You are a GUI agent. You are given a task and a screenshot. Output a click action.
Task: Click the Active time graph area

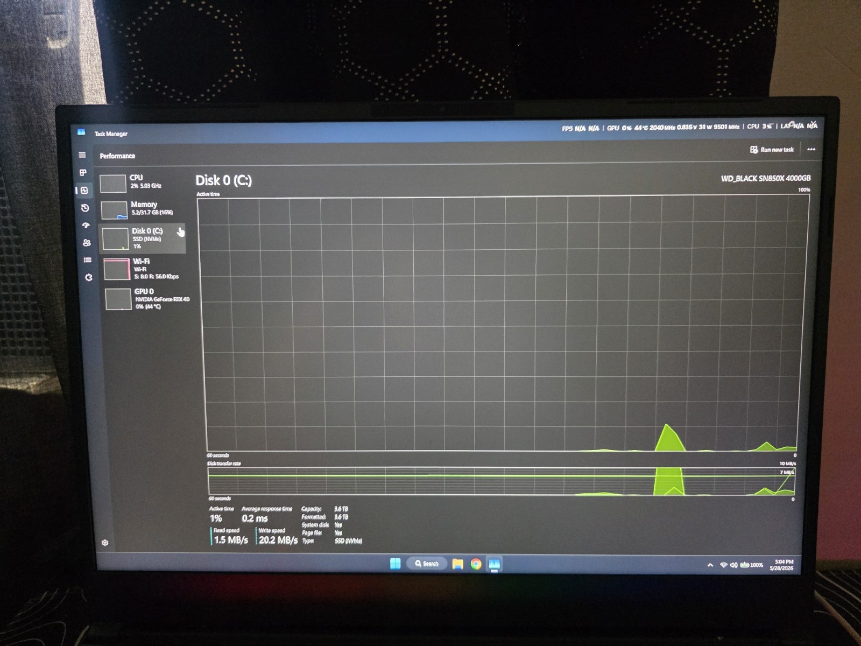pyautogui.click(x=503, y=324)
